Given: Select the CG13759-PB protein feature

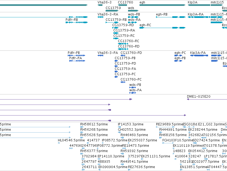Looking at the screenshot, I should click(x=116, y=61).
